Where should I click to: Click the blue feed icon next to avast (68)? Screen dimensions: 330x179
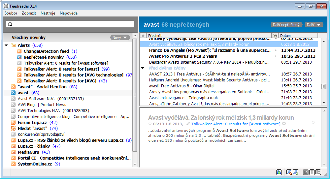pos(13,93)
